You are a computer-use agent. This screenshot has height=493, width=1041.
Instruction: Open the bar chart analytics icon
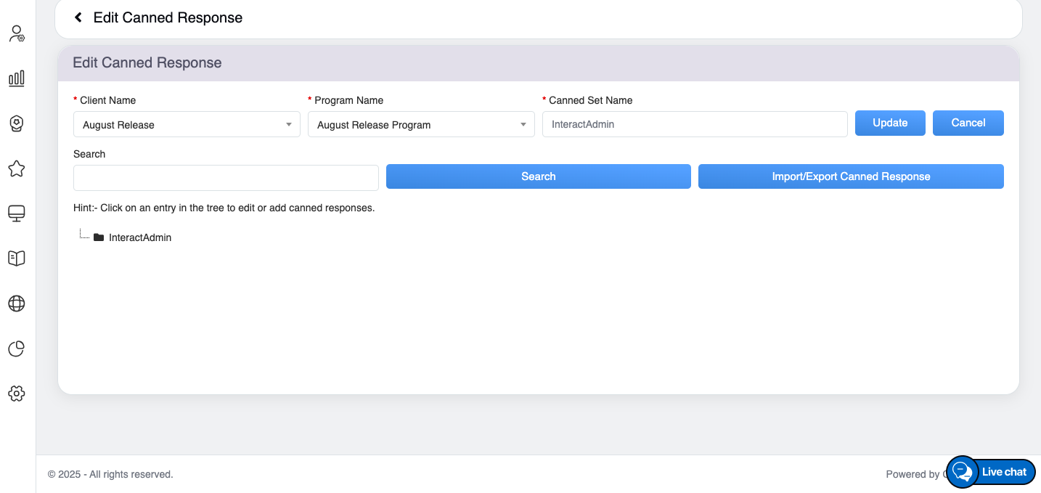[17, 78]
